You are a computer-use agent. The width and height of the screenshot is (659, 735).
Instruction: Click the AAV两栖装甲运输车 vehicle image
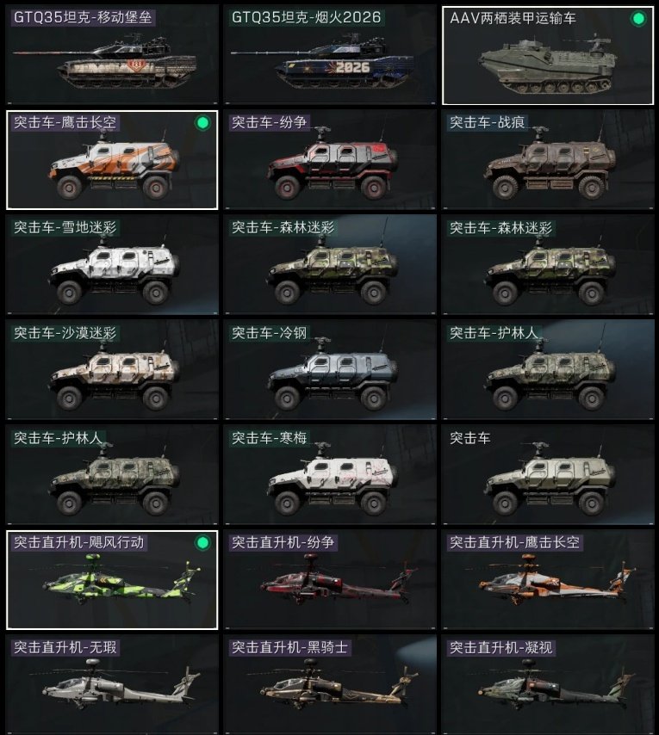[x=548, y=65]
